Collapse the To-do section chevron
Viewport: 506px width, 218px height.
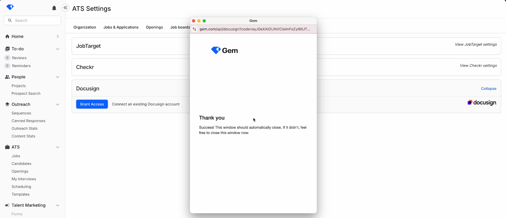(x=58, y=49)
